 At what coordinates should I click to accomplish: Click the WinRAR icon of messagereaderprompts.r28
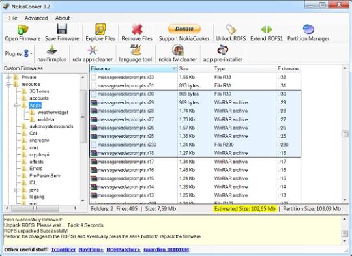pos(94,111)
